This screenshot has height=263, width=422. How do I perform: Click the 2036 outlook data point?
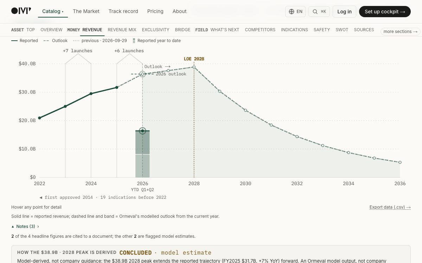click(x=400, y=162)
